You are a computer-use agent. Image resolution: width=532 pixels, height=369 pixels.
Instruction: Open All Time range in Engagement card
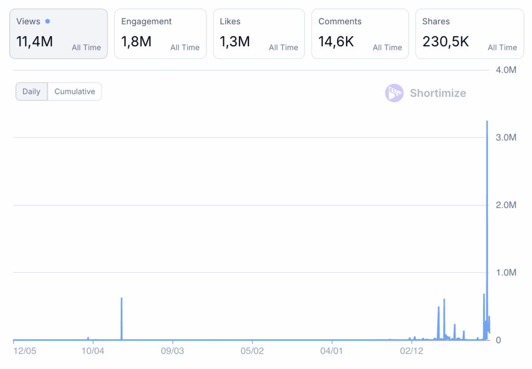point(185,47)
